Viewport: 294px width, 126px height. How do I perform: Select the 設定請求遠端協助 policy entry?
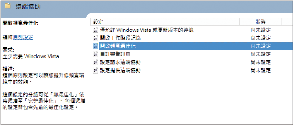pos(121,62)
